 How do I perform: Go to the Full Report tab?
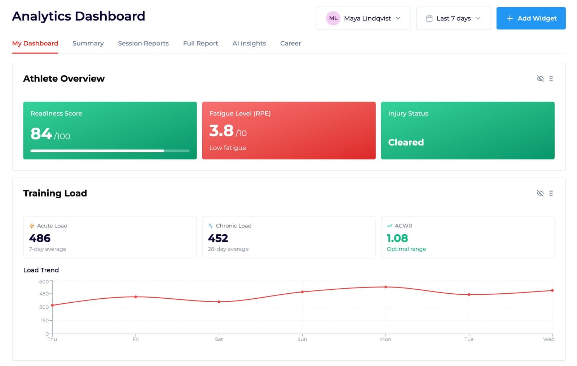tap(201, 44)
